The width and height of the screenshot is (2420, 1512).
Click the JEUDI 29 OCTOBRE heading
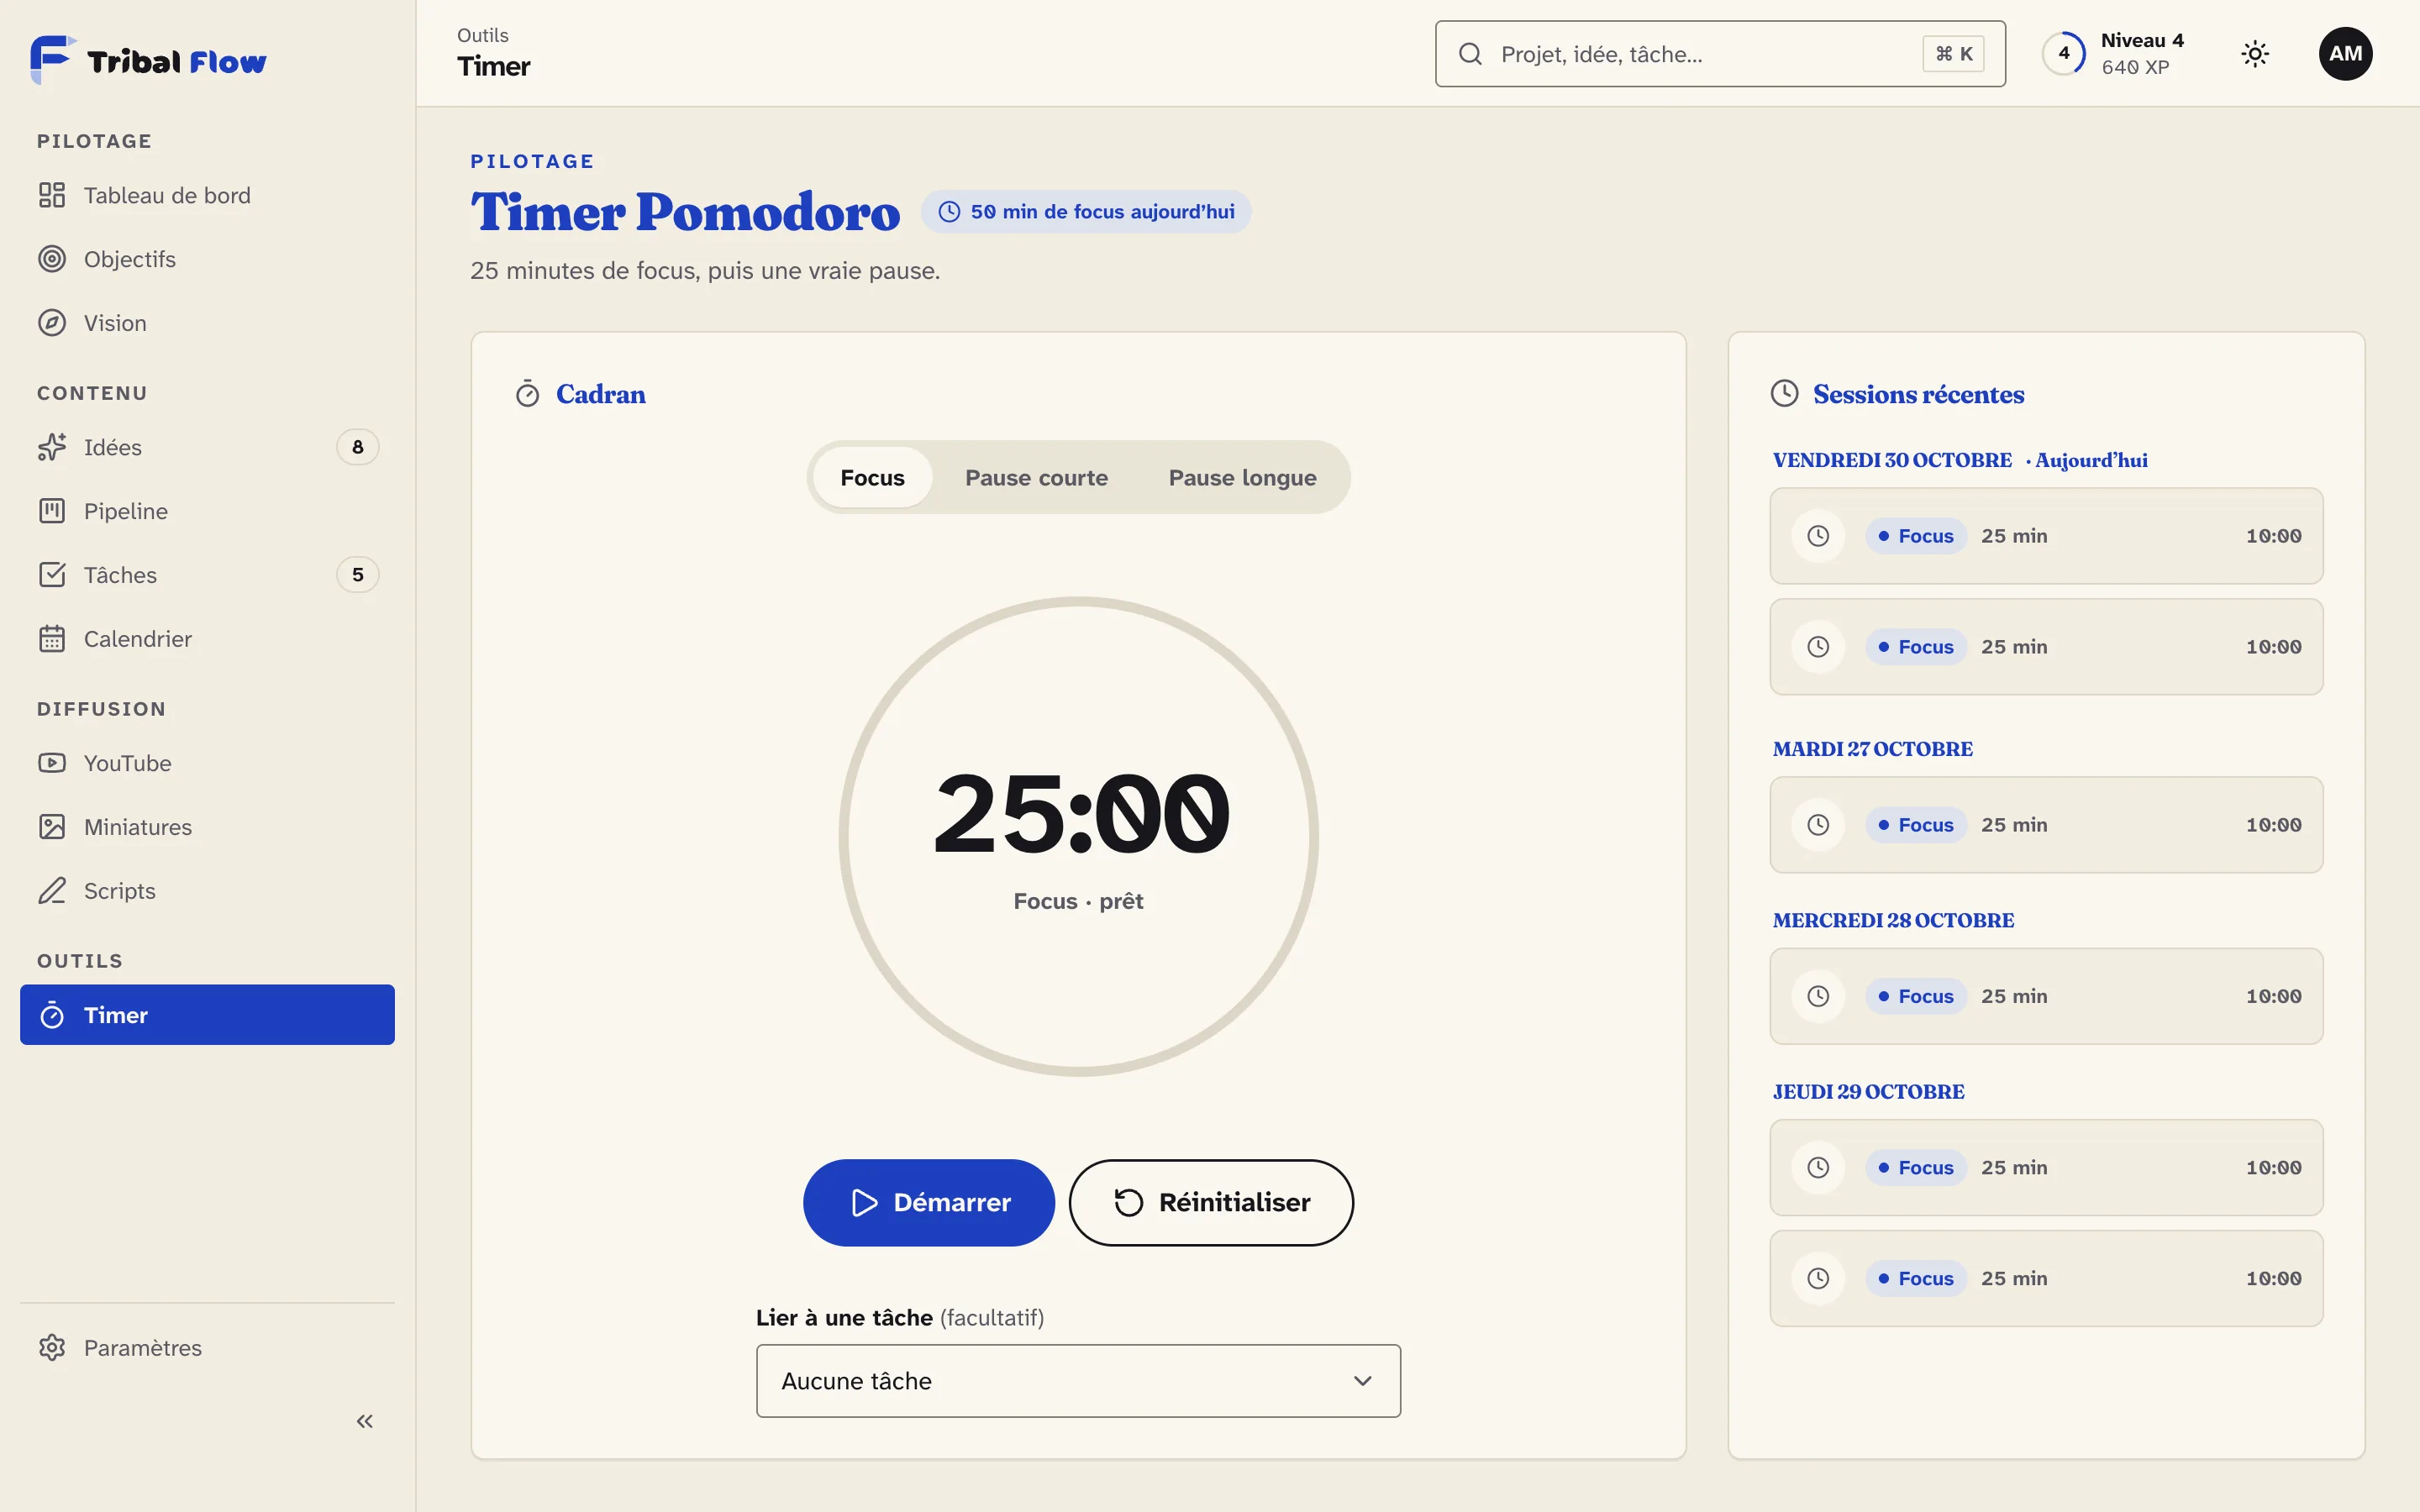pos(1868,1092)
